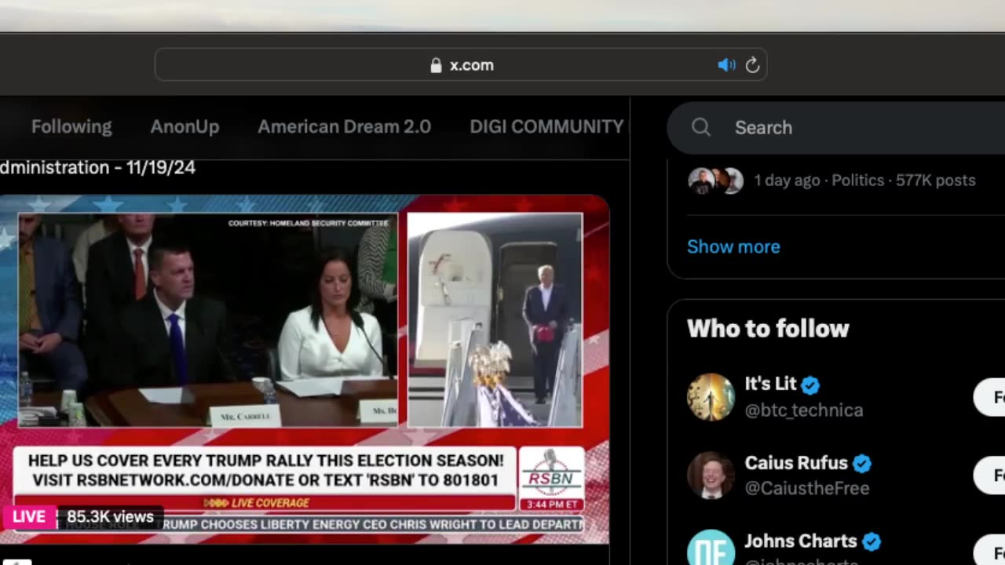The height and width of the screenshot is (565, 1005).
Task: Mute the tab audio speaker icon
Action: click(x=726, y=65)
